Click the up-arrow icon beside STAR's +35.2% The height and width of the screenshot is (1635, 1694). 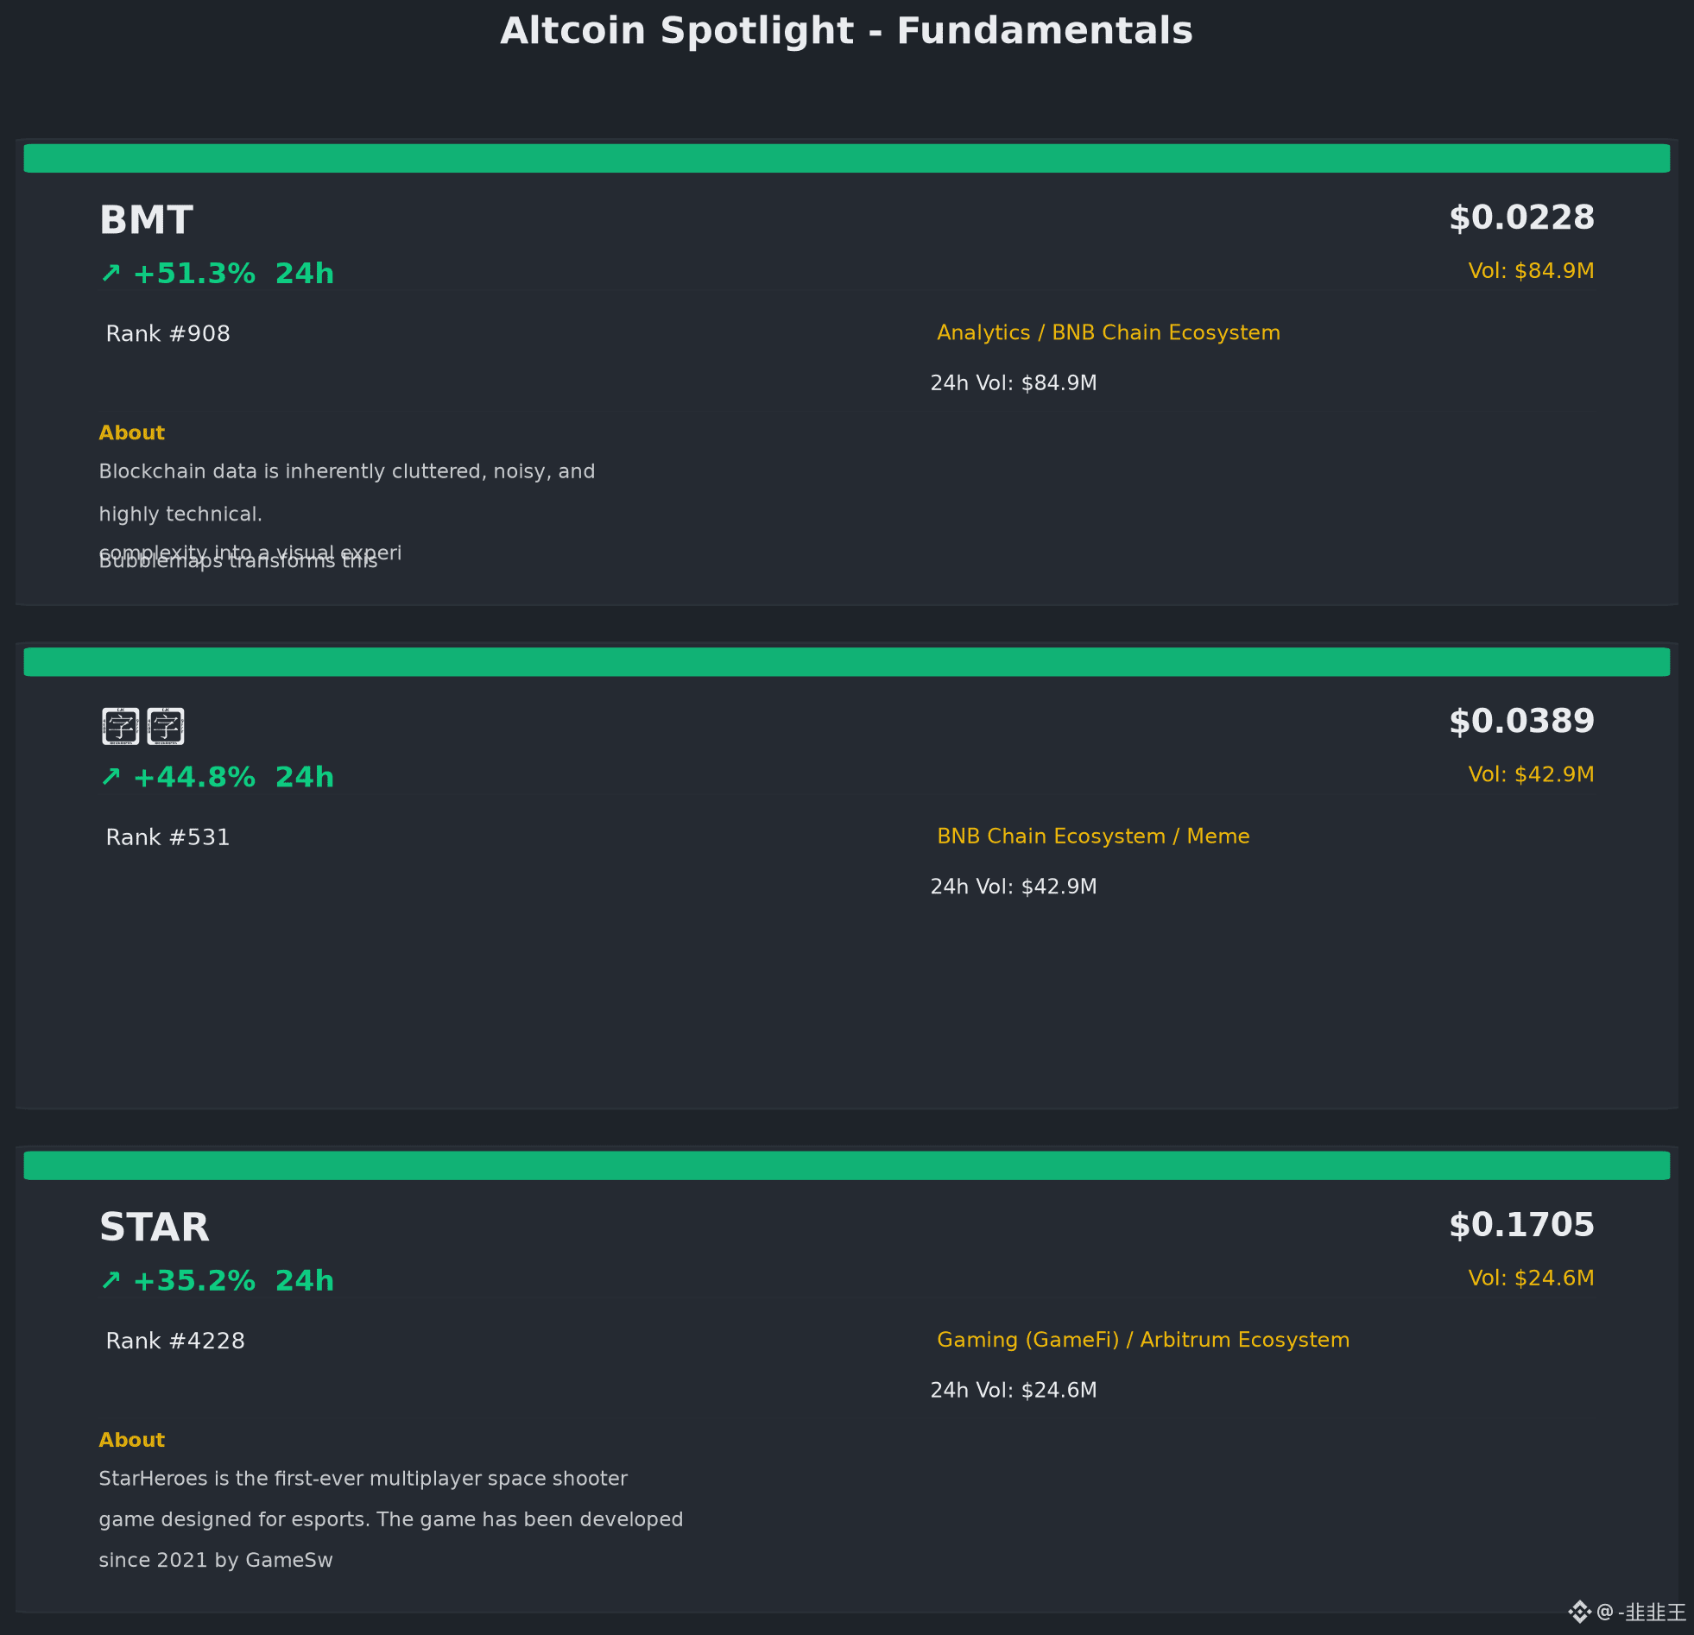111,1281
